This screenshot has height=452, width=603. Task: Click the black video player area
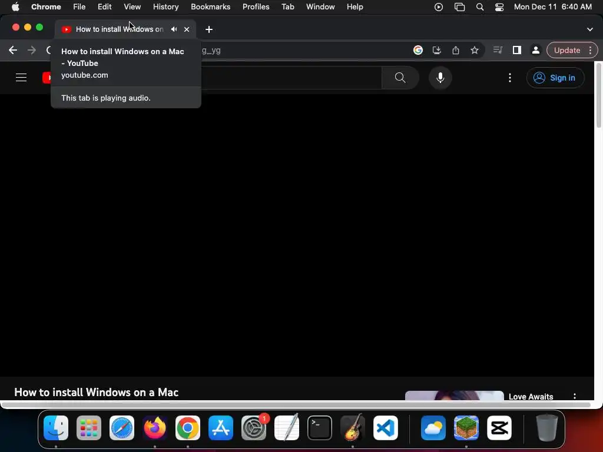click(297, 235)
